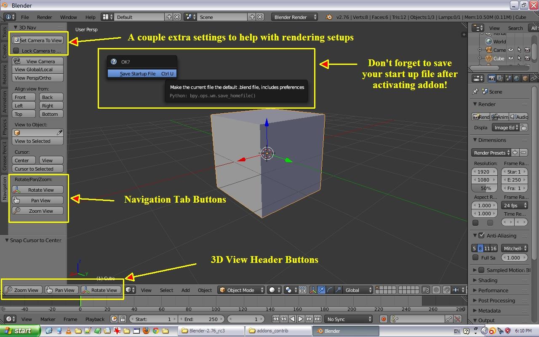Click the scale manipulator icon
539x337 pixels.
[338, 290]
